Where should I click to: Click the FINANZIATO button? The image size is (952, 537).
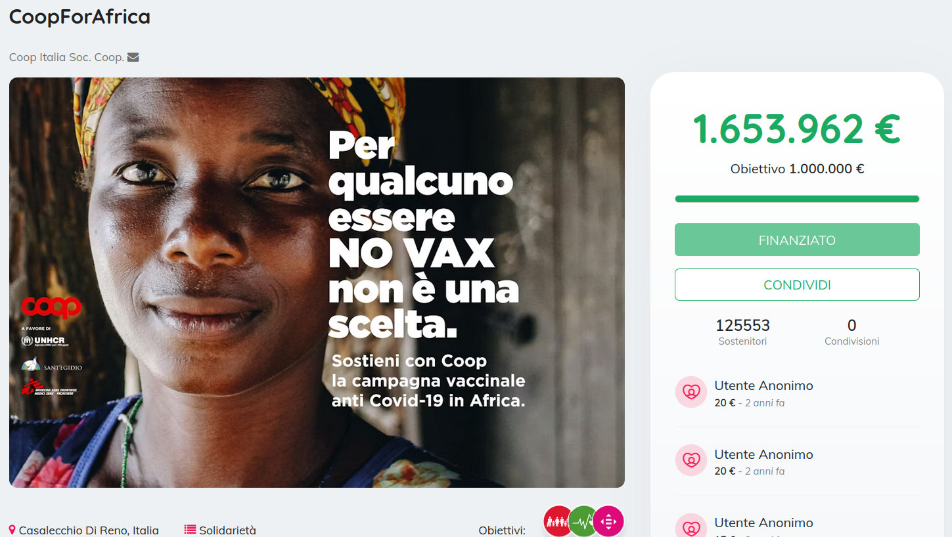pos(797,240)
